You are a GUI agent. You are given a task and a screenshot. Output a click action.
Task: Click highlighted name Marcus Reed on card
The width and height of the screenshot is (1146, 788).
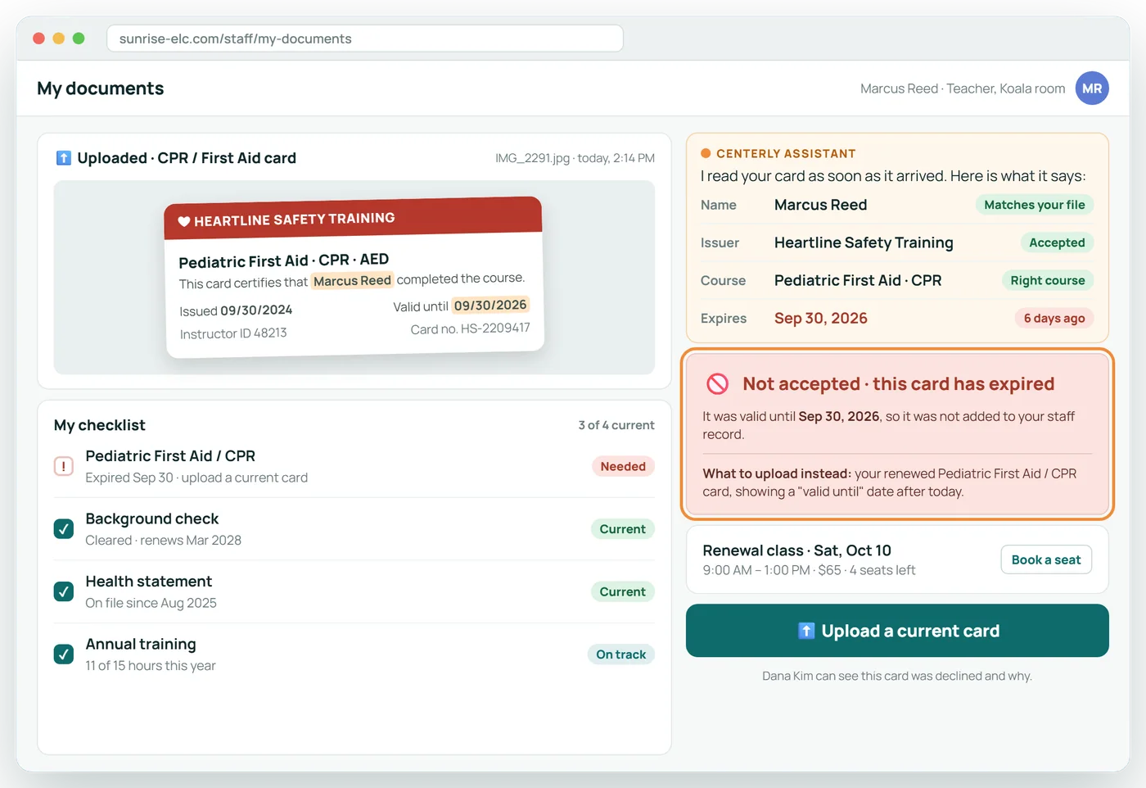(x=352, y=280)
